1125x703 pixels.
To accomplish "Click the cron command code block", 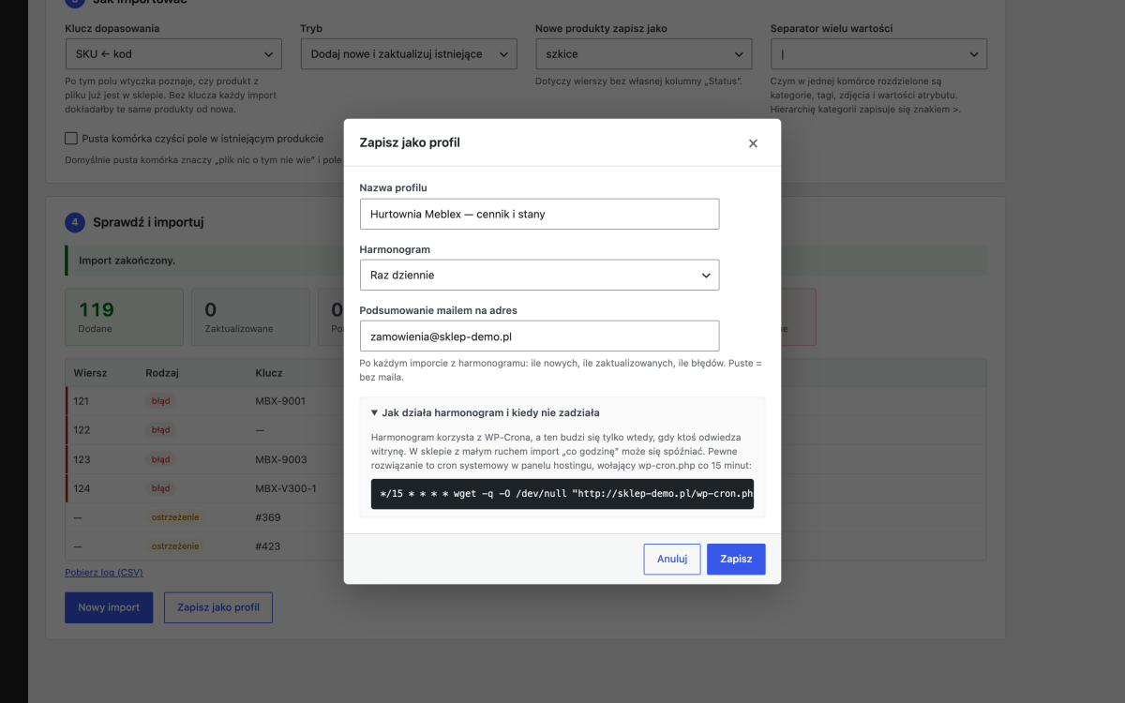I will pos(562,494).
